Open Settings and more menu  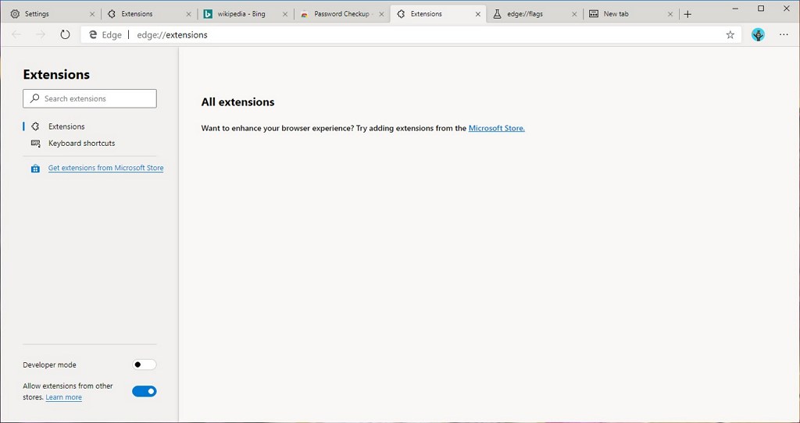[x=784, y=34]
